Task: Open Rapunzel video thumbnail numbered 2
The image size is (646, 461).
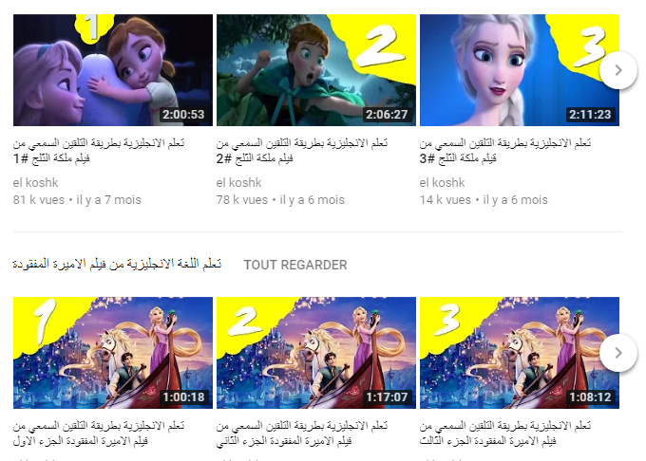Action: pyautogui.click(x=316, y=353)
